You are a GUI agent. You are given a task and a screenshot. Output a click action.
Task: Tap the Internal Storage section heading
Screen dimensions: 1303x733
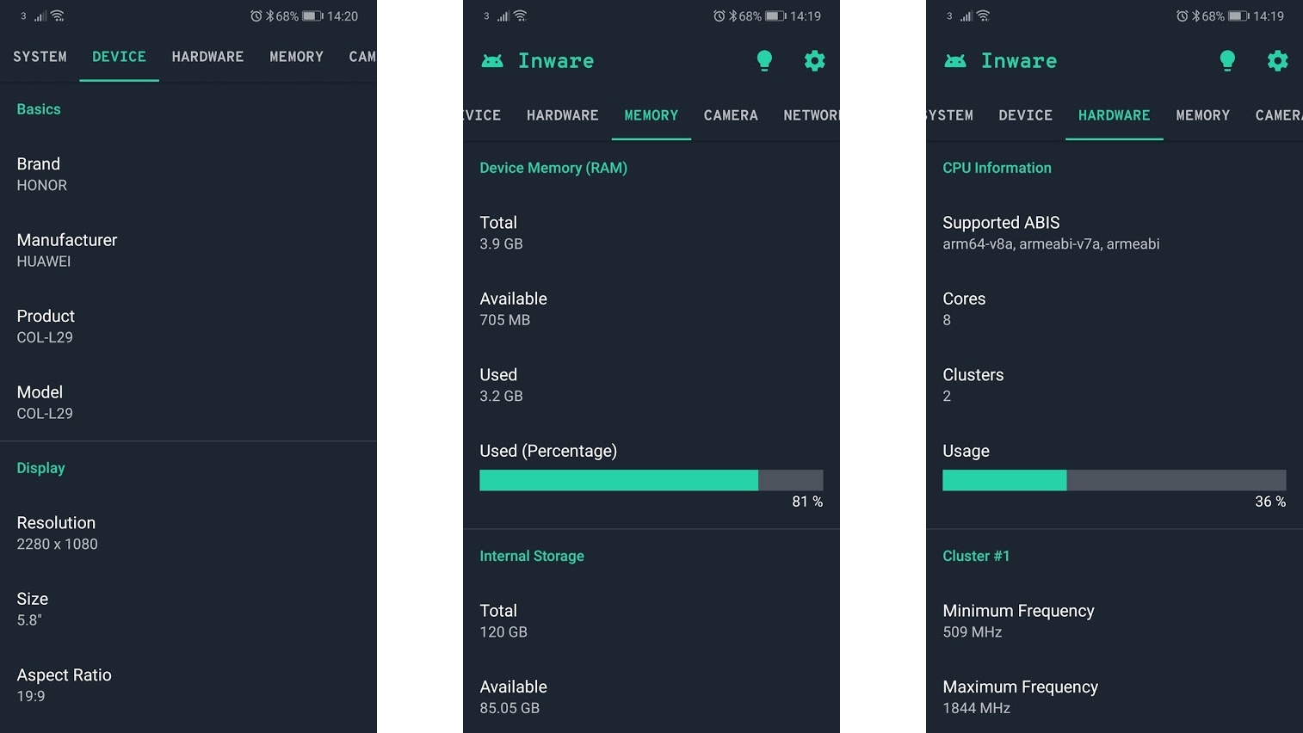tap(532, 556)
